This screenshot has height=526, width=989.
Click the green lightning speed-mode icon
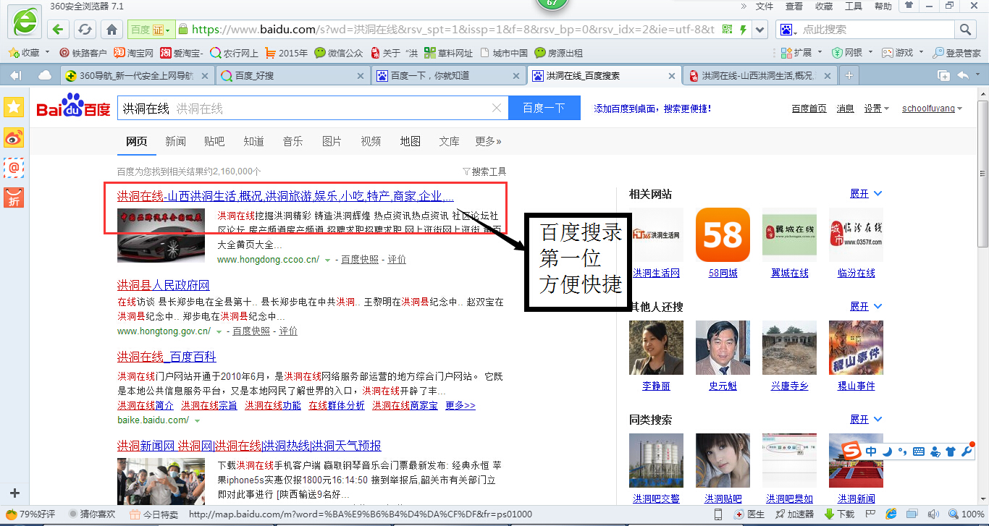pyautogui.click(x=742, y=30)
